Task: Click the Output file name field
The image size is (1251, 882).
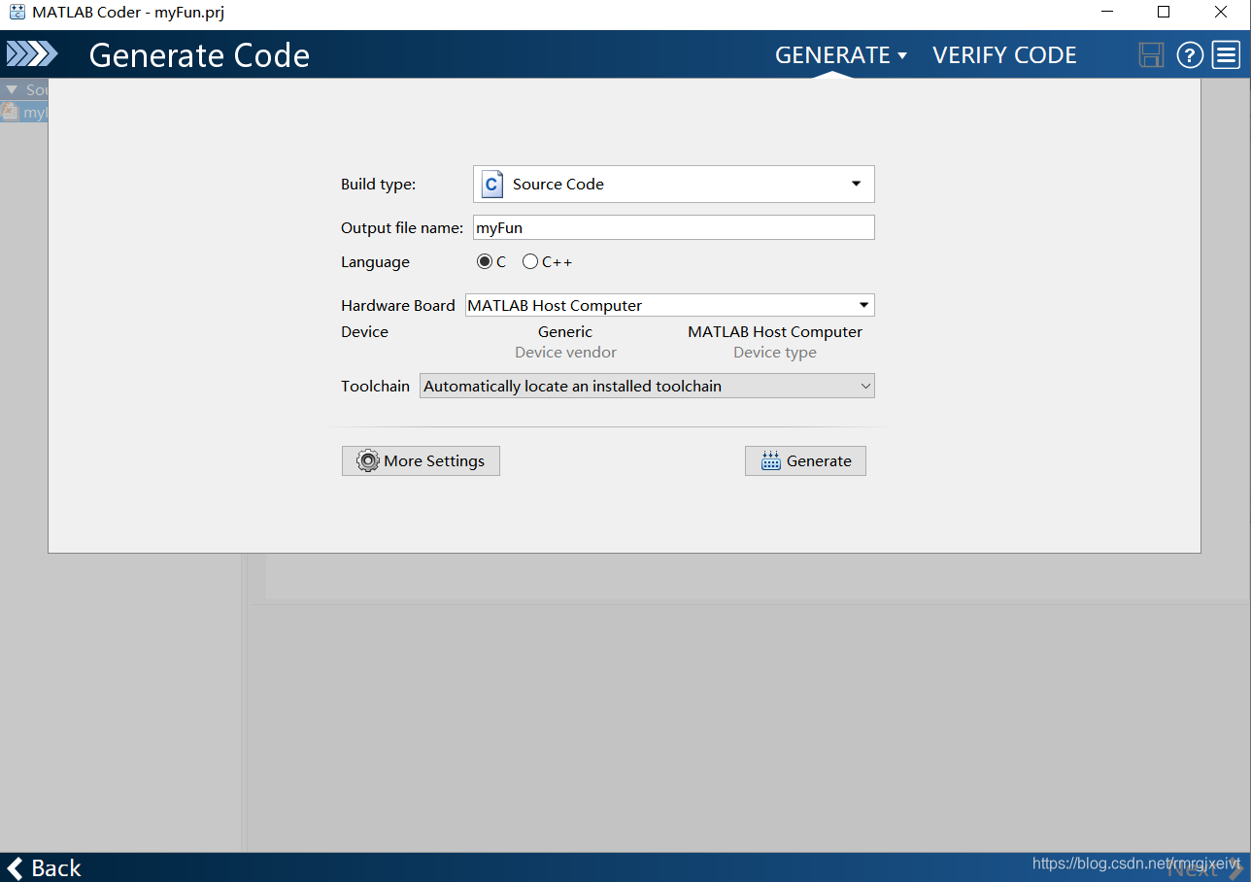Action: (674, 227)
